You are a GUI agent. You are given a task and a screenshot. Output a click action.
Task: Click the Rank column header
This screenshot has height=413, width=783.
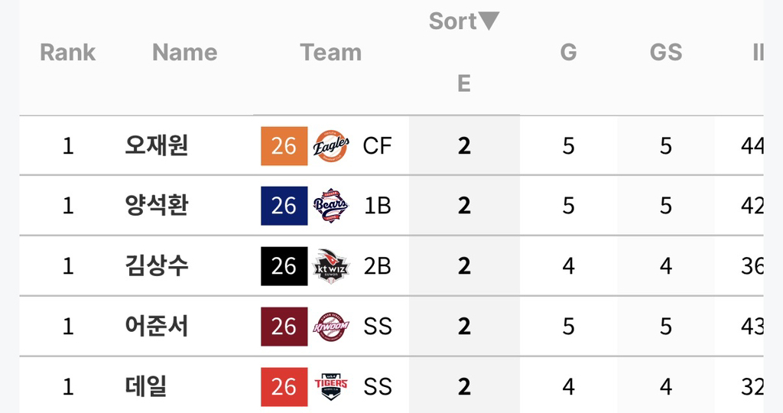[x=67, y=52]
